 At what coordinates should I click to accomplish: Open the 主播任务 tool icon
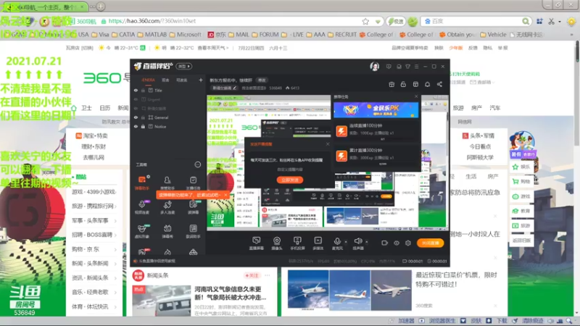[x=193, y=183]
